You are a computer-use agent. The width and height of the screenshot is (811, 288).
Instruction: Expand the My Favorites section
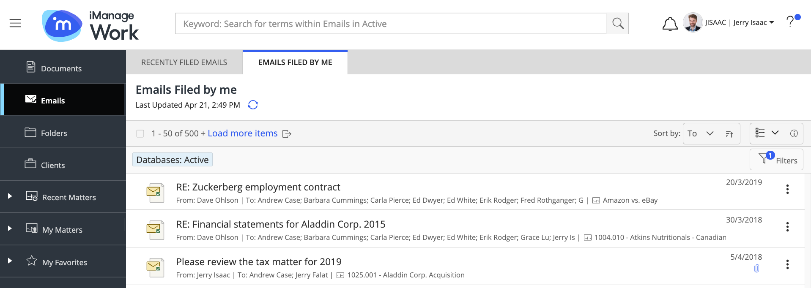10,261
